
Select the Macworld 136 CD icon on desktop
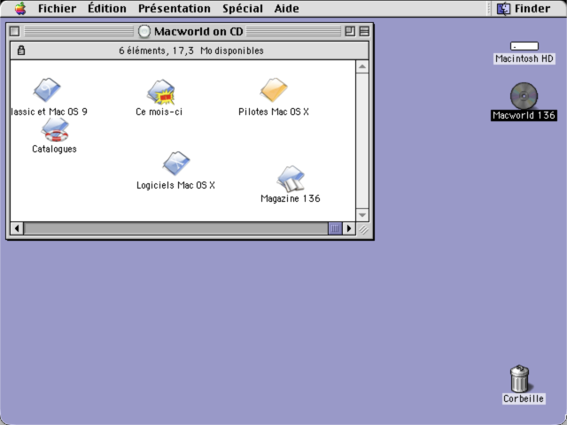tap(524, 96)
